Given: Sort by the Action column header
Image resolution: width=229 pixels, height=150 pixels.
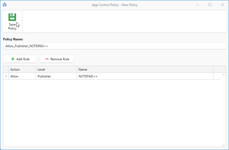Looking at the screenshot, I should coord(22,70).
